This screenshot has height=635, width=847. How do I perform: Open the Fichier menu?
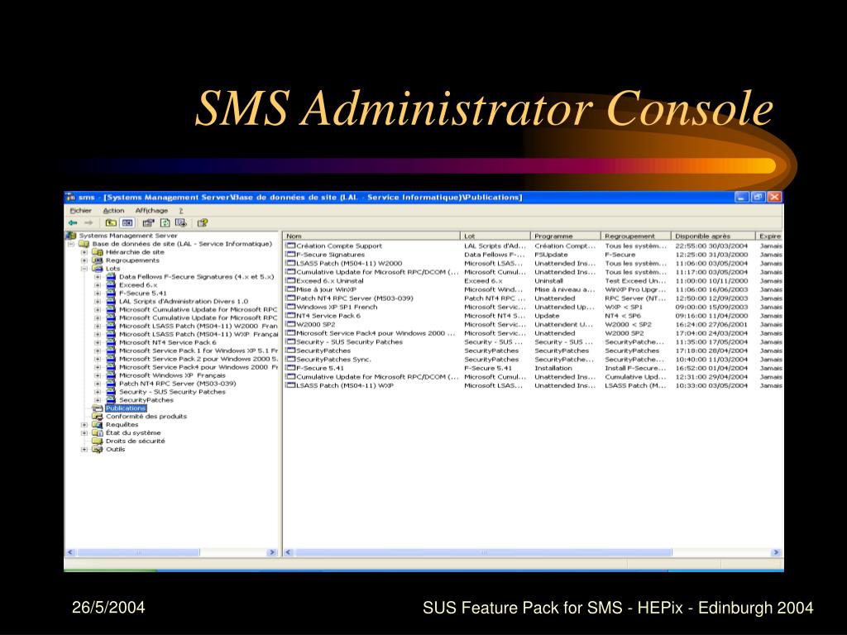pyautogui.click(x=81, y=211)
